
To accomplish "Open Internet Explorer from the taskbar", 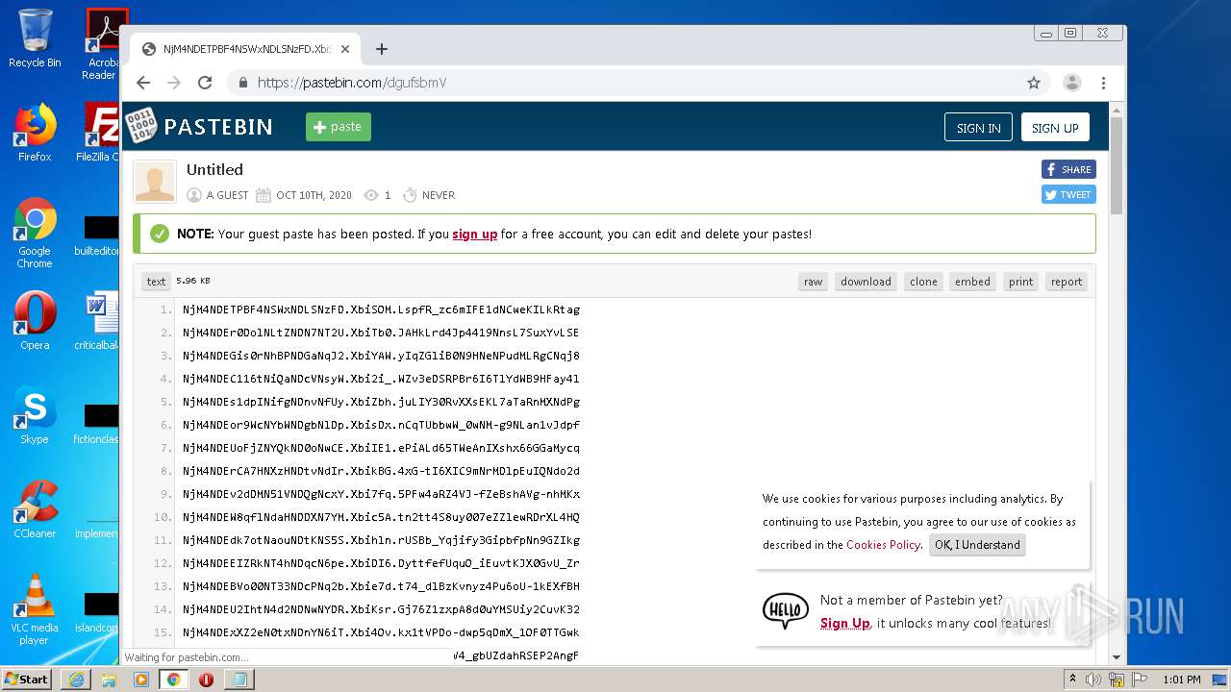I will pos(76,680).
